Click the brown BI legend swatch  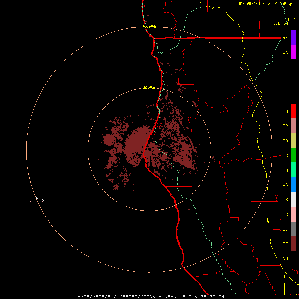coord(293,244)
